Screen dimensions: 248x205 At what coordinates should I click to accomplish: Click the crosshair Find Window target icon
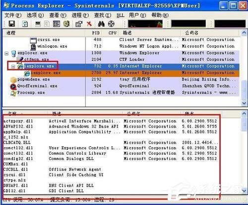coord(111,24)
